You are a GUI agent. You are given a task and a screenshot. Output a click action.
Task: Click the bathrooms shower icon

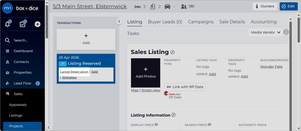click(153, 7)
